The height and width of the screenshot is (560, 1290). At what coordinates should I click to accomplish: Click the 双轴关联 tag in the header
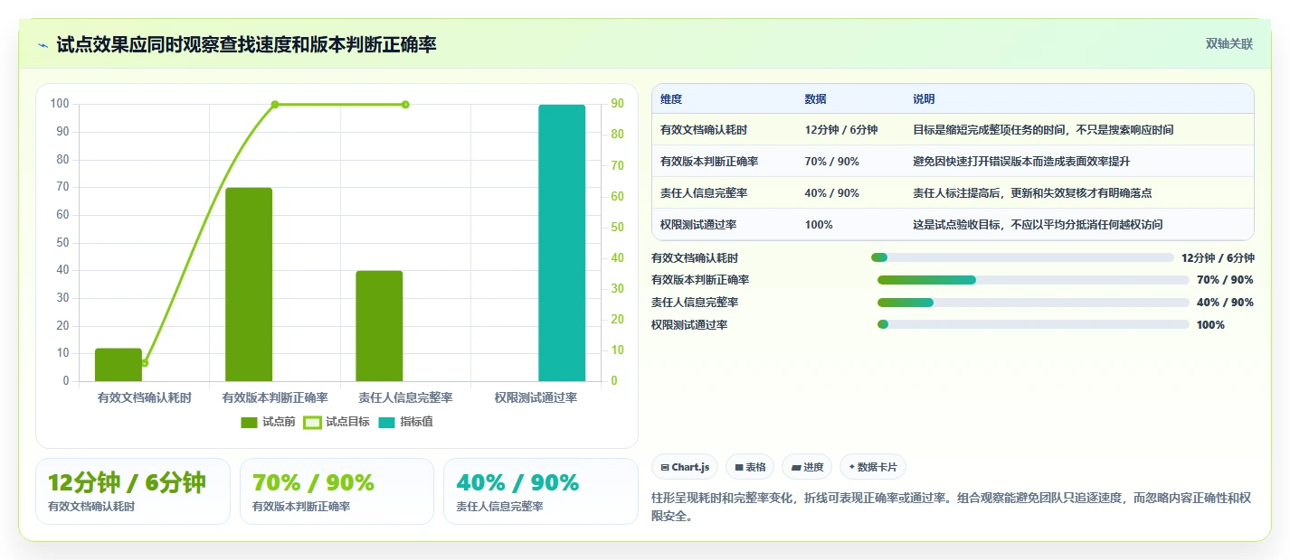pos(1229,43)
